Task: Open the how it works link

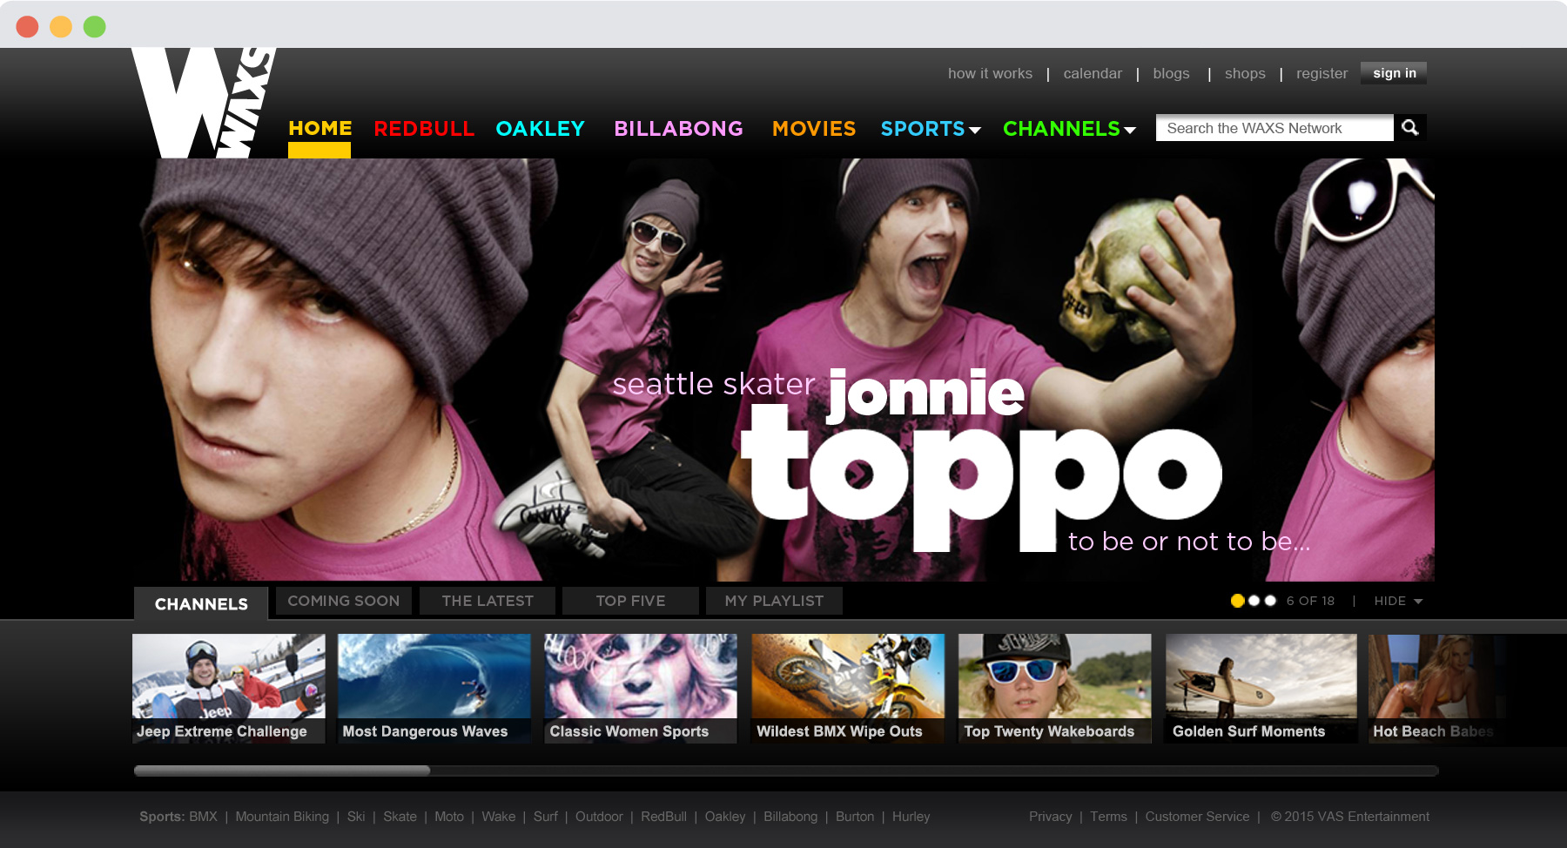Action: pos(990,74)
